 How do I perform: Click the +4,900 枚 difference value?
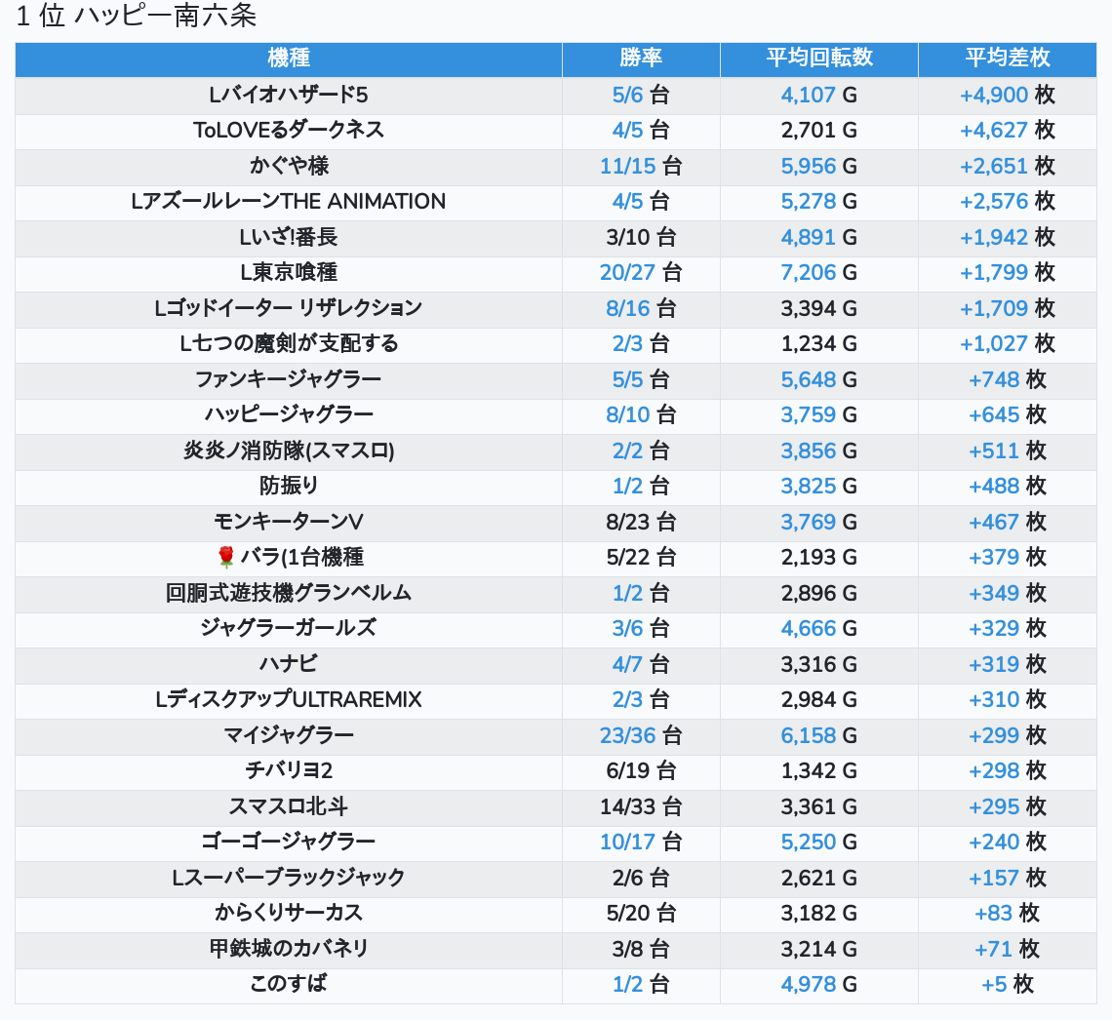pos(1007,95)
